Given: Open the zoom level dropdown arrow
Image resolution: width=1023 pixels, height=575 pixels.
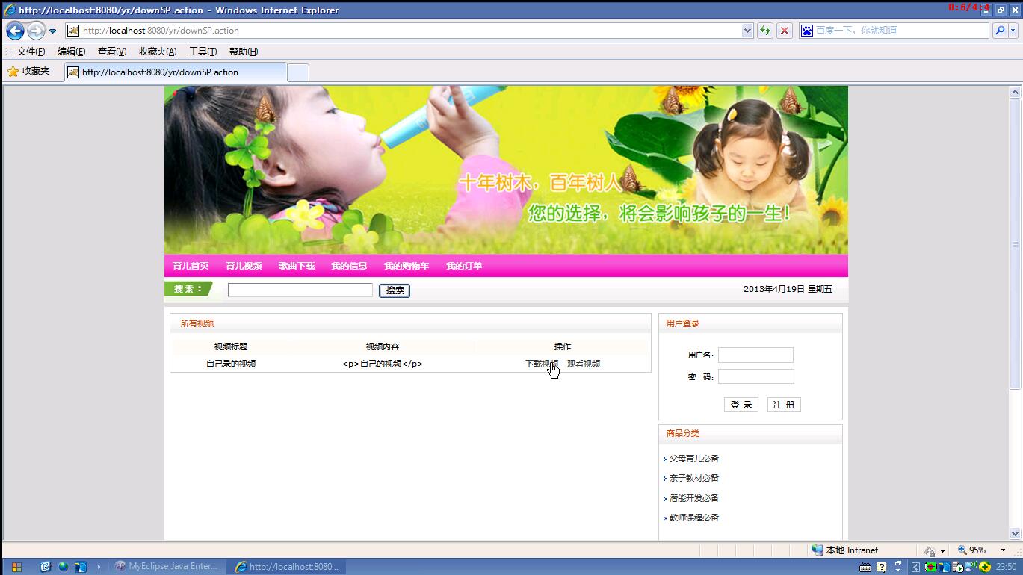Looking at the screenshot, I should pyautogui.click(x=1003, y=551).
